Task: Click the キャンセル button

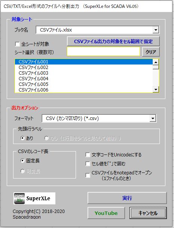Action: (x=148, y=213)
